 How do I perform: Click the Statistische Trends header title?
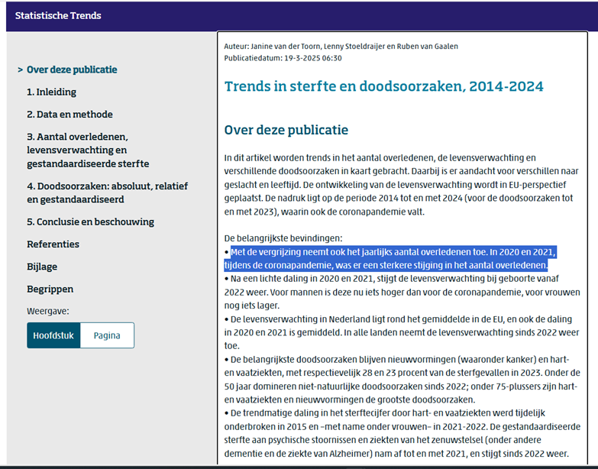tap(58, 15)
